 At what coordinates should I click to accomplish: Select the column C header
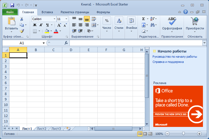tap(53, 50)
